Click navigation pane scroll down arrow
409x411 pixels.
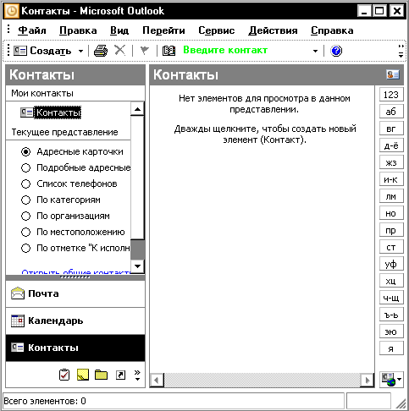137,266
